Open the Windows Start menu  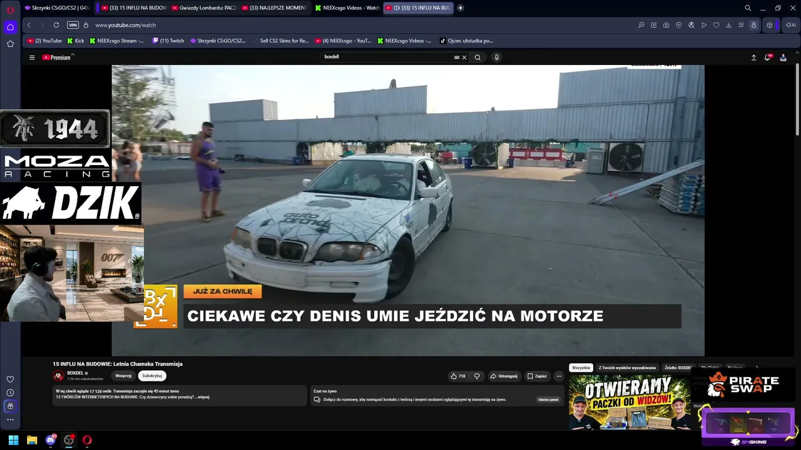click(13, 440)
